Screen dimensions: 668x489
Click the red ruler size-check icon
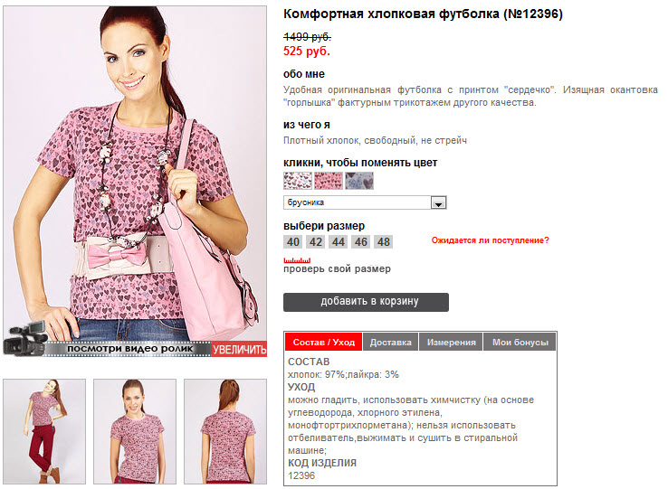coord(297,260)
